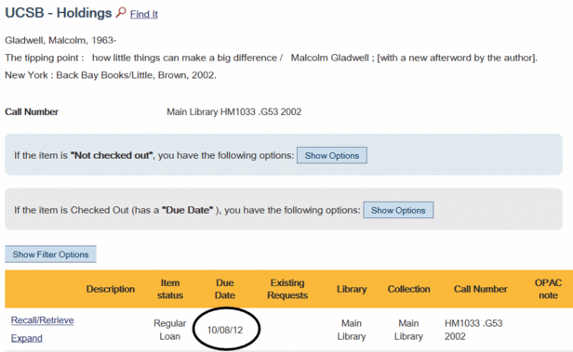The width and height of the screenshot is (573, 352).
Task: Click the Main Library HM1033 .G53 2002 value
Action: click(234, 111)
